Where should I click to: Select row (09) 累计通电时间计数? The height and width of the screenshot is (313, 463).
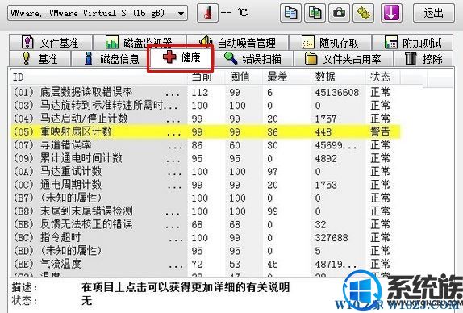pos(205,158)
